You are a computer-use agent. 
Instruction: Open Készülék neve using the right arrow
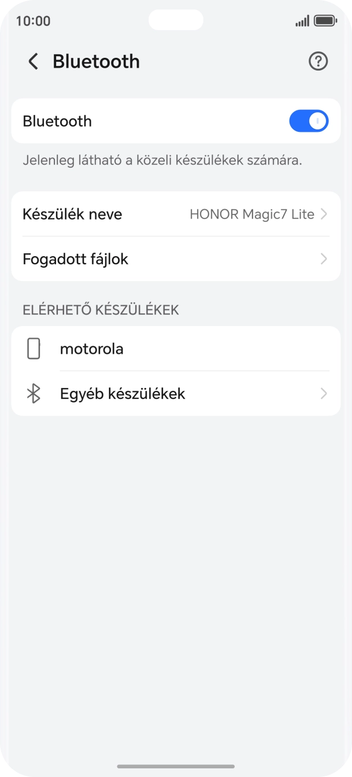tap(323, 214)
